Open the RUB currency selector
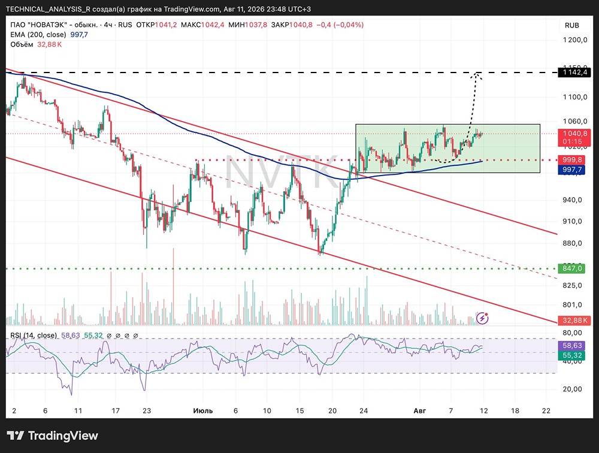This screenshot has width=599, height=453. click(x=572, y=25)
